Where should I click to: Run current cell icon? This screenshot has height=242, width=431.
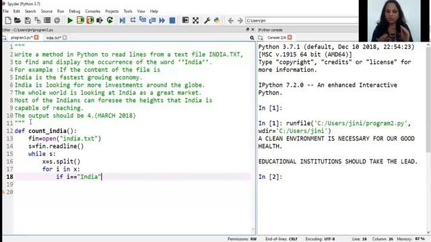pyautogui.click(x=80, y=20)
